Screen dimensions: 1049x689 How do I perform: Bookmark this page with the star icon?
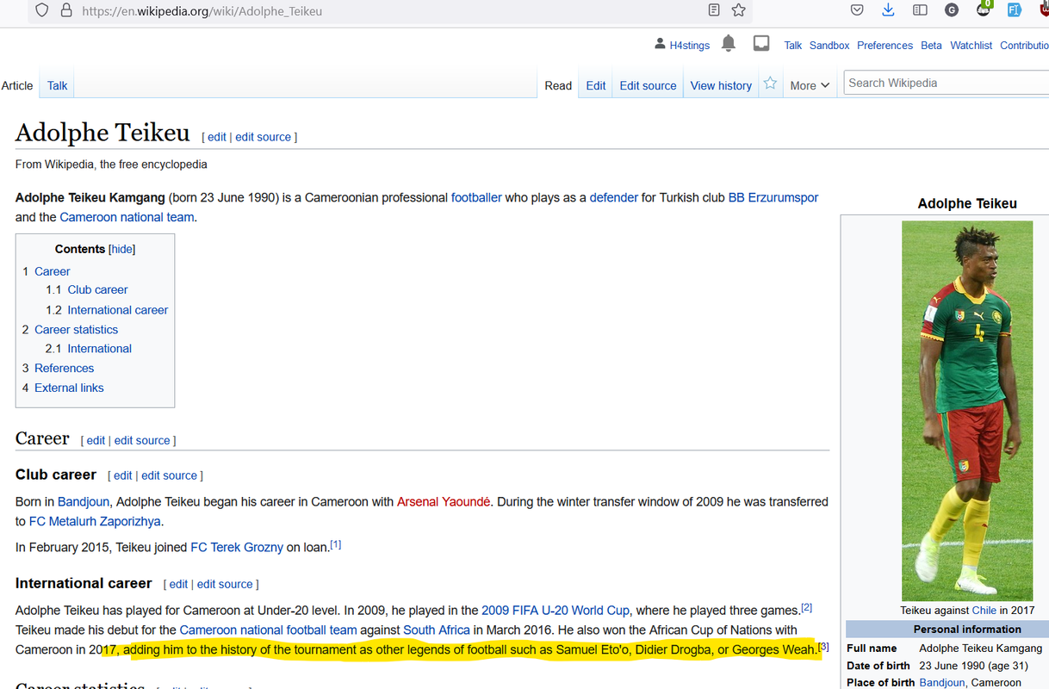(x=738, y=10)
